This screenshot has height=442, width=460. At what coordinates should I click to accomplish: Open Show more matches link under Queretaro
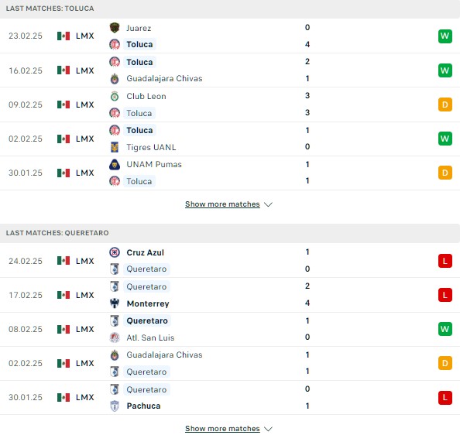pos(222,429)
